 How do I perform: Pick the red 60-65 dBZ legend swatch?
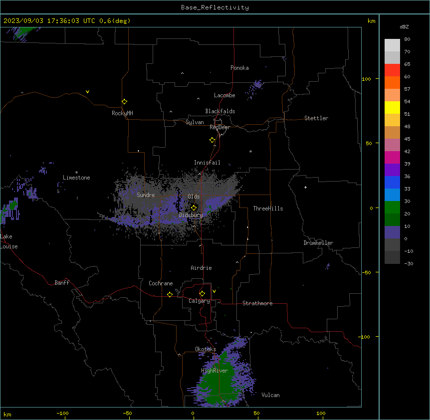tap(392, 70)
